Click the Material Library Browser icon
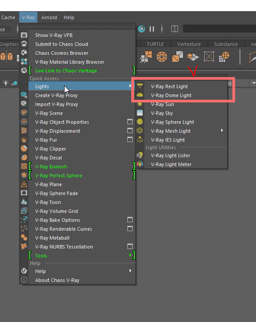This screenshot has width=256, height=322. click(24, 61)
